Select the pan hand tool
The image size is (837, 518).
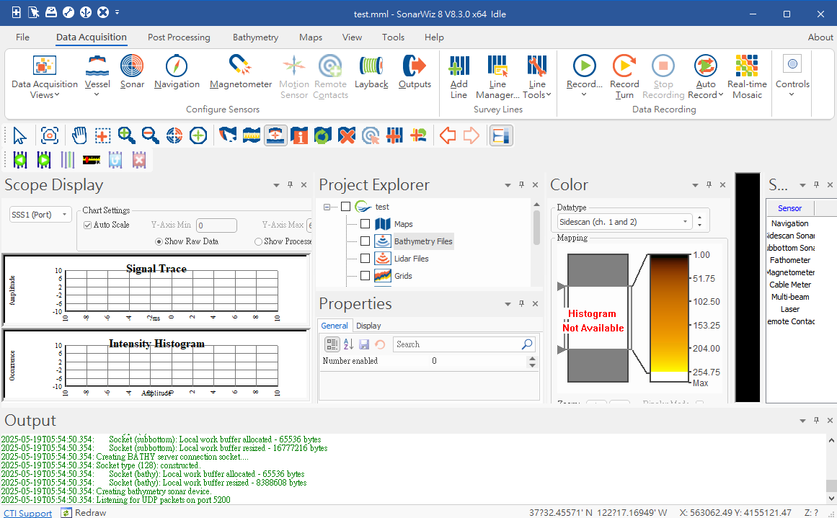coord(79,135)
